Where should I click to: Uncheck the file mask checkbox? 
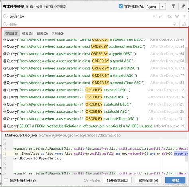pos(121,6)
